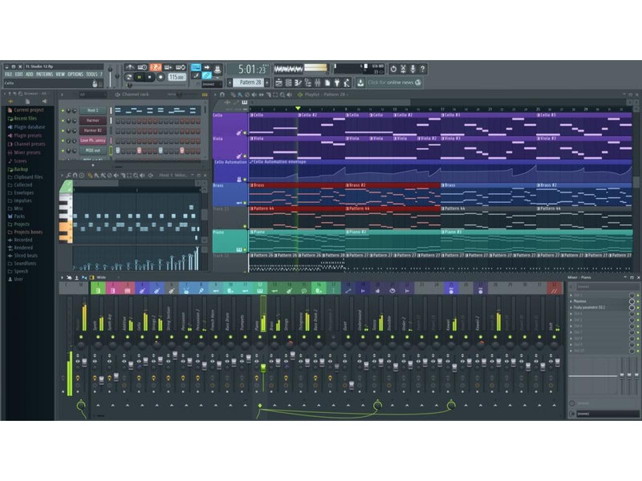642x481 pixels.
Task: Expand Plugin presets folder
Action: [x=28, y=136]
